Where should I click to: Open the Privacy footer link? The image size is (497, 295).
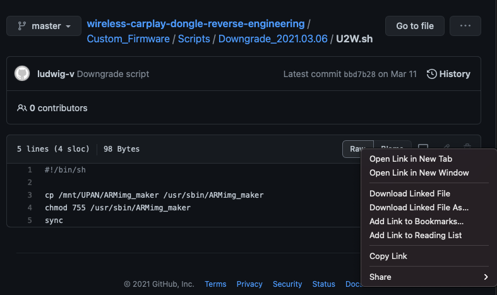[x=249, y=284]
